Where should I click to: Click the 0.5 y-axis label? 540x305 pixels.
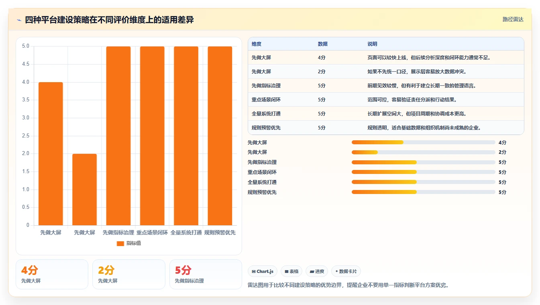[26, 207]
